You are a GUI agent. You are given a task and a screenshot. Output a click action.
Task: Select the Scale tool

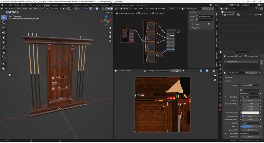(4, 37)
